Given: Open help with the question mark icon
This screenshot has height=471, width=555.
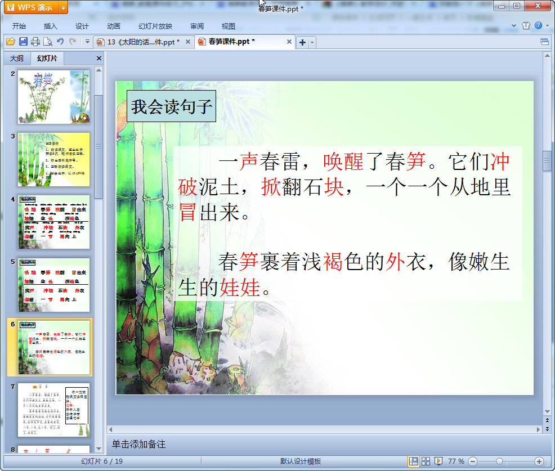Looking at the screenshot, I should click(538, 25).
